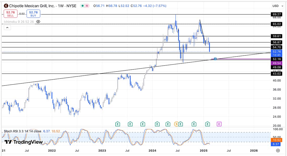
Task: Select the purple 49.54 price label
Action: pos(277,63)
